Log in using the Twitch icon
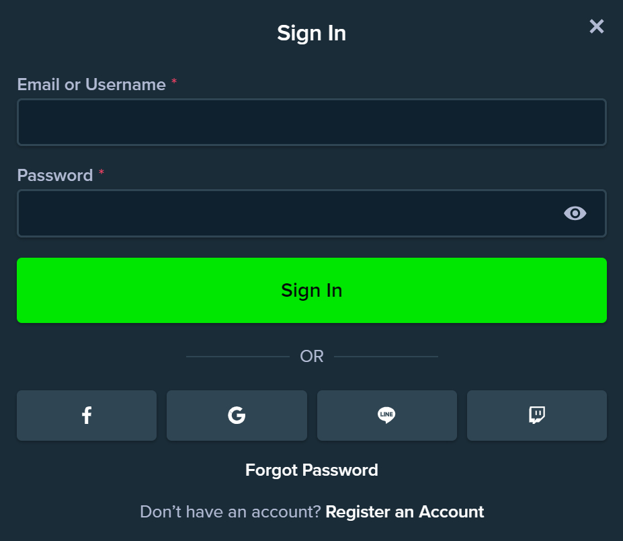This screenshot has height=541, width=623. (536, 416)
